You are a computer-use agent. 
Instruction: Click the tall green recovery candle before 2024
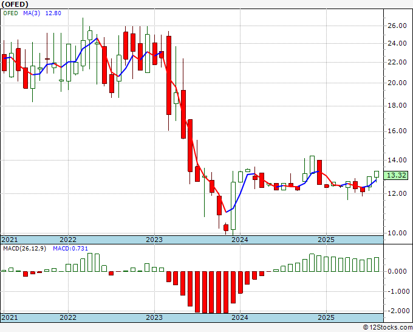click(233, 206)
